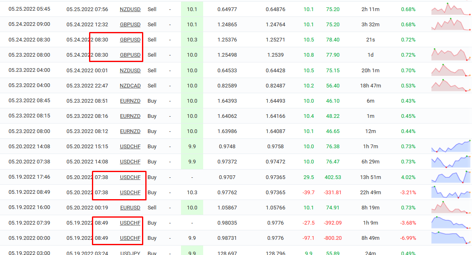Select the open price 0.82589
Viewport: 472px width, 255px height.
click(227, 85)
